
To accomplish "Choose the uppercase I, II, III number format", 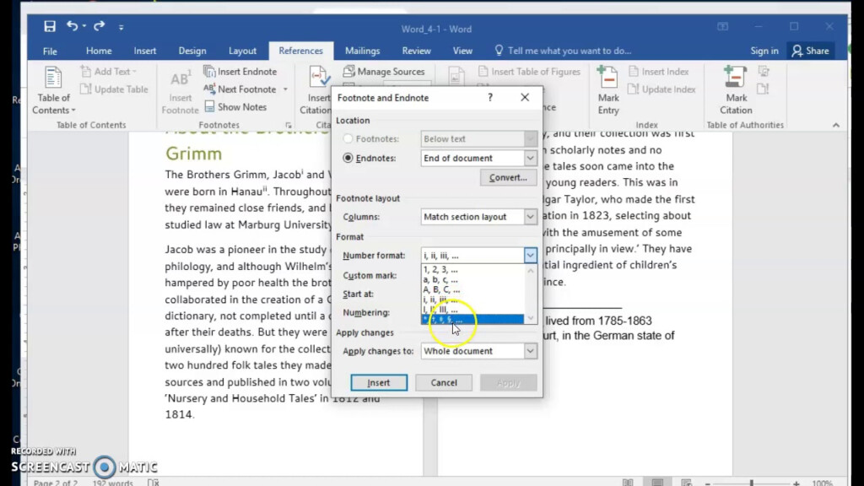I will click(x=472, y=309).
